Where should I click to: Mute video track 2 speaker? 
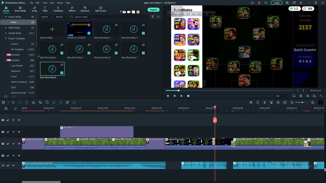pos(13,144)
